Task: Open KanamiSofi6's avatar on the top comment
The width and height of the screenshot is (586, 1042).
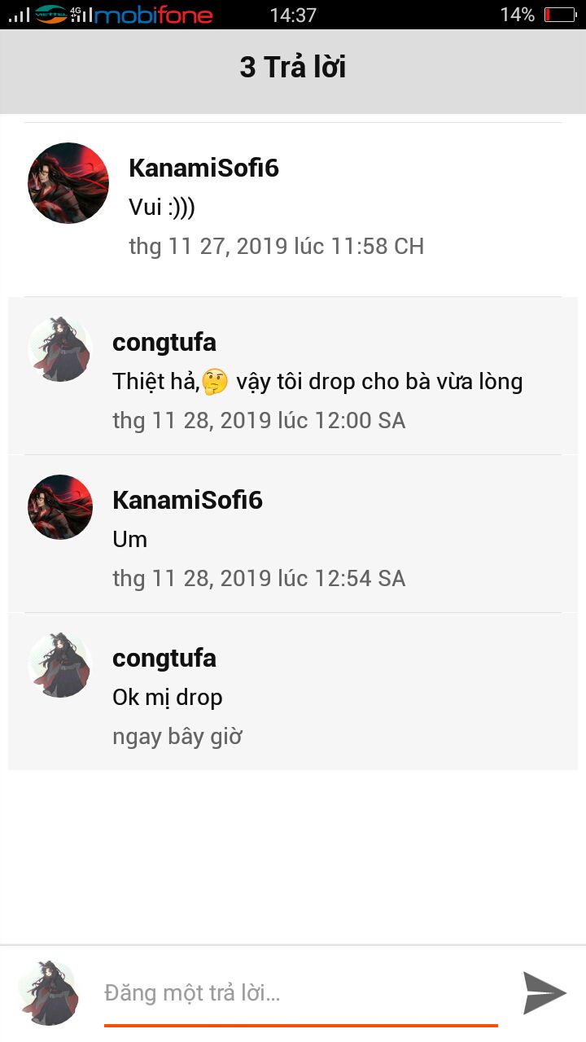Action: tap(68, 183)
